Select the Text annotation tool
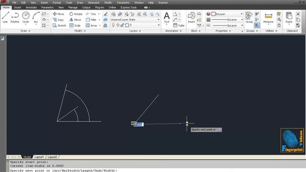This screenshot has width=306, height=172. 167,18
